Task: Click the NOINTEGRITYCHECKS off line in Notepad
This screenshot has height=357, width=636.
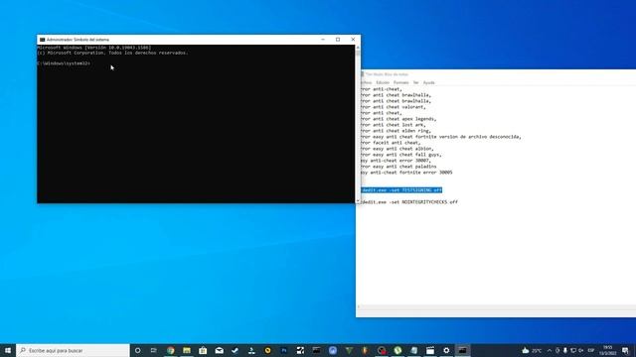Action: click(x=409, y=202)
